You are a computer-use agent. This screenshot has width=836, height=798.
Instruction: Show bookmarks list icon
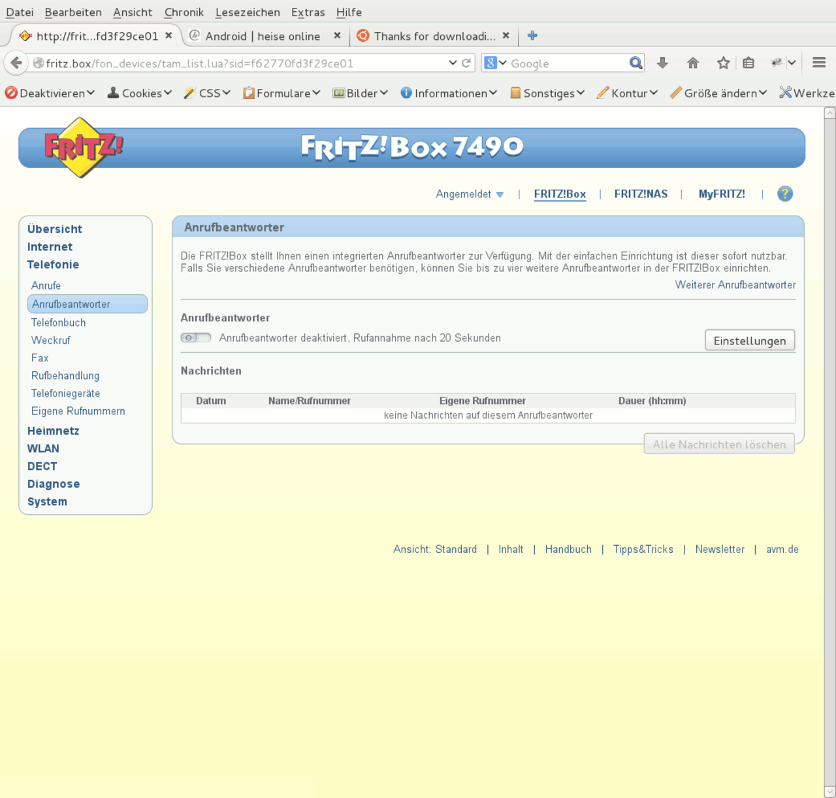coord(748,63)
